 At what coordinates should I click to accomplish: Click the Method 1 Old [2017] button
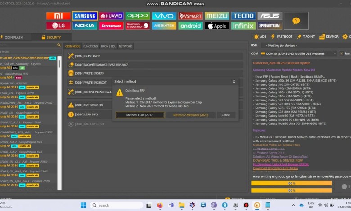[x=139, y=115]
